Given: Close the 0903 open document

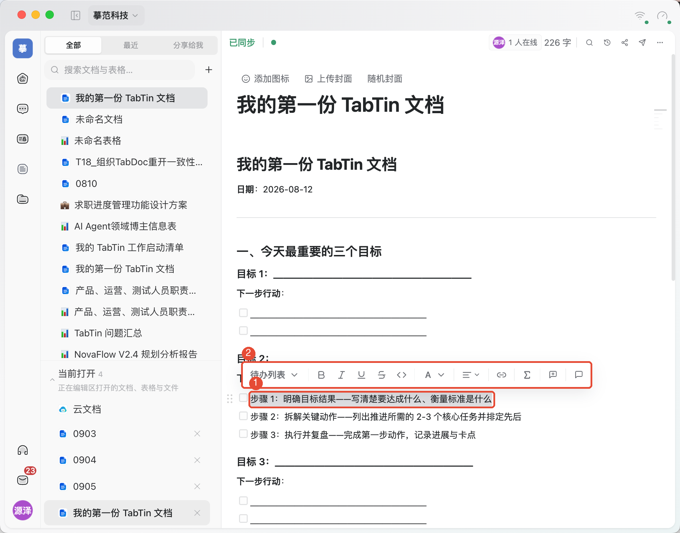Looking at the screenshot, I should 197,433.
